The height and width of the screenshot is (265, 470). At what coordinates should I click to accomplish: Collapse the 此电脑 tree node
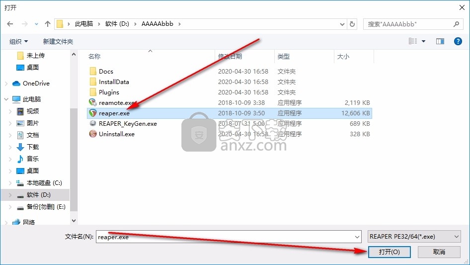[x=6, y=99]
